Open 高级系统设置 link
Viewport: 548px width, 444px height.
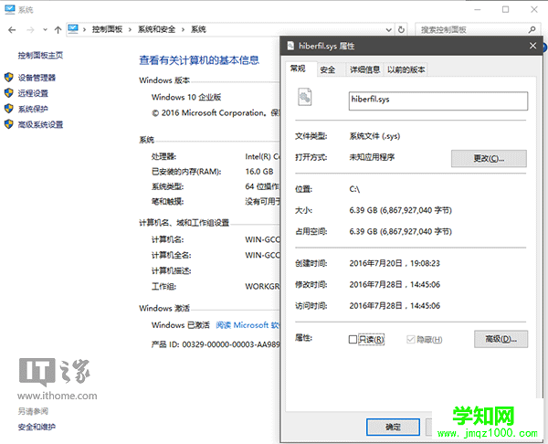[40, 124]
